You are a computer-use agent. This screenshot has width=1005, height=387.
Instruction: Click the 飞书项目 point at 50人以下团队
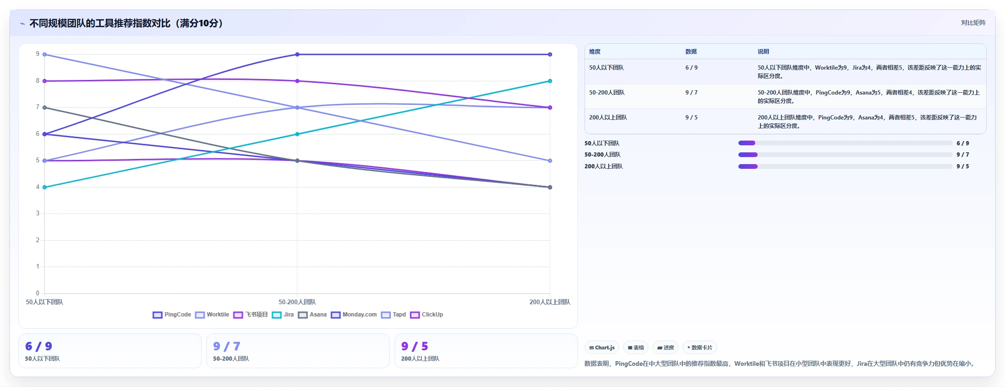45,81
